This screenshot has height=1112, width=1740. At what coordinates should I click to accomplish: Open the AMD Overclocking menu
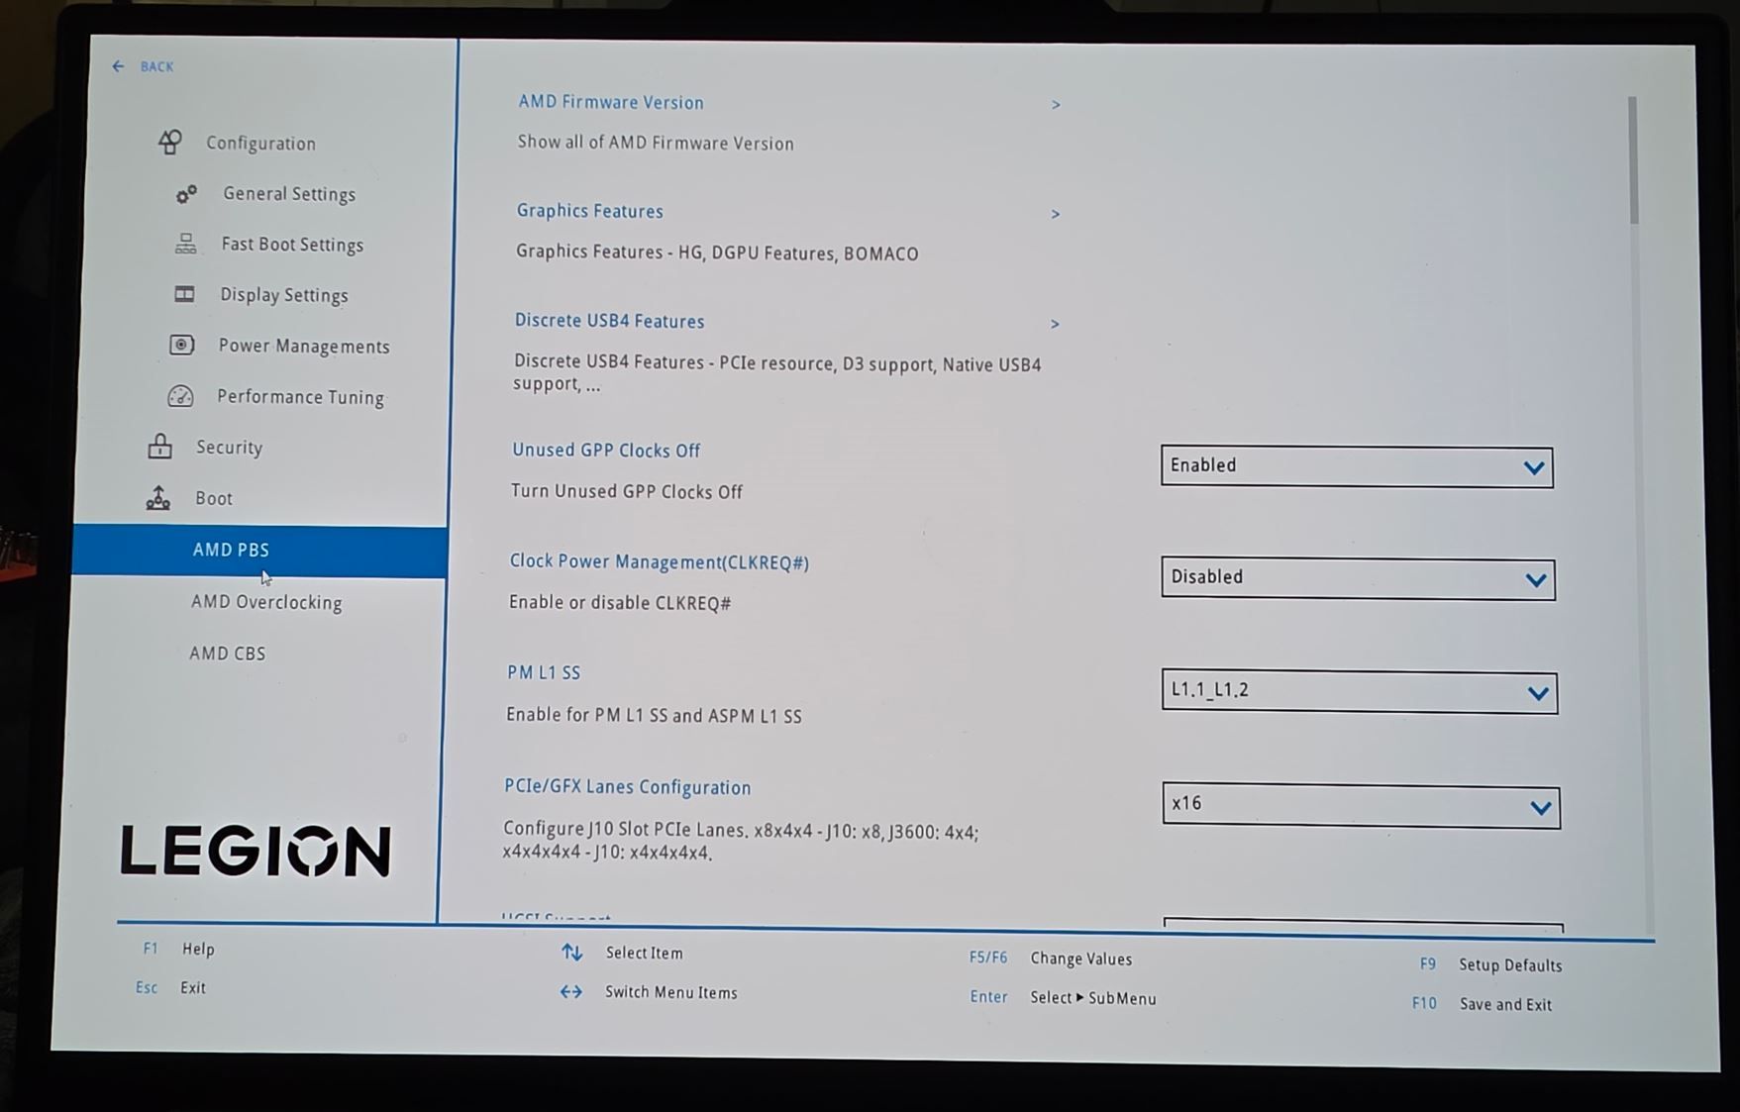click(x=266, y=602)
